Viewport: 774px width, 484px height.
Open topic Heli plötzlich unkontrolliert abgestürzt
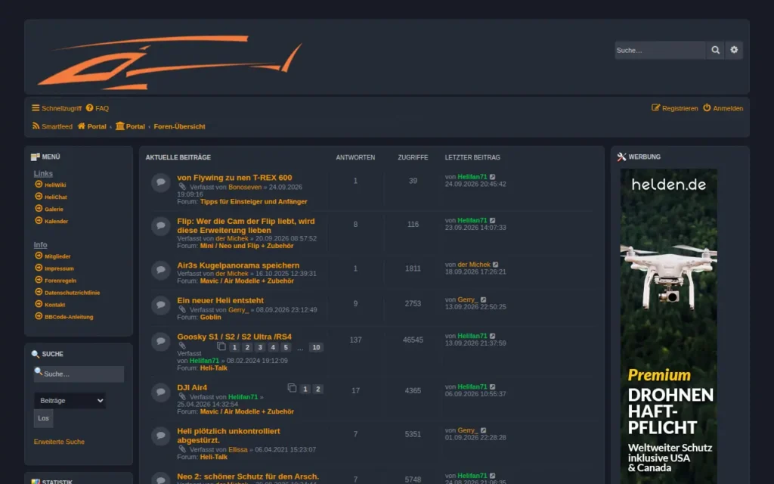point(228,436)
